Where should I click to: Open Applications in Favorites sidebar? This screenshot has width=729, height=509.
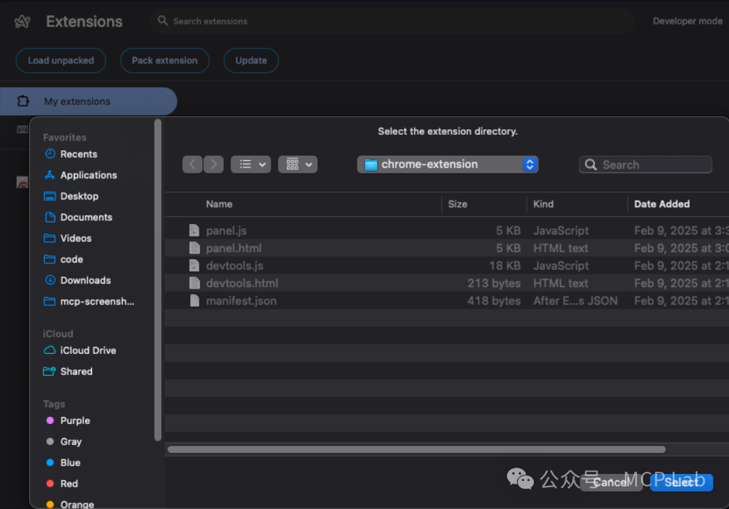click(88, 176)
